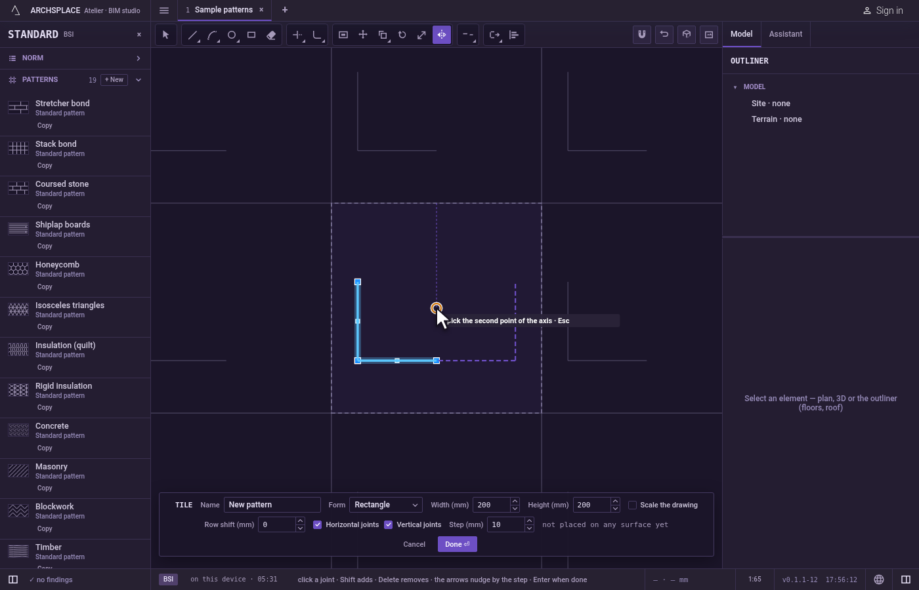Select the Line drawing tool

click(x=192, y=35)
